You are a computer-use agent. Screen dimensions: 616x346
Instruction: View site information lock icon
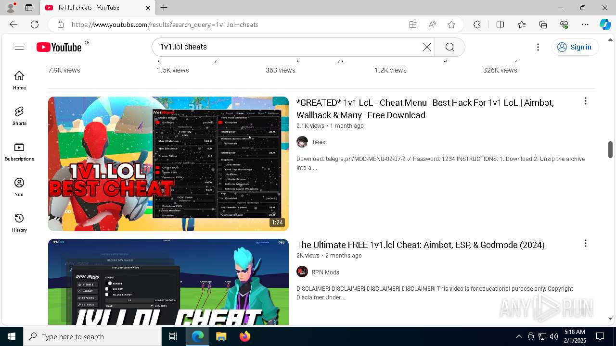coord(60,25)
